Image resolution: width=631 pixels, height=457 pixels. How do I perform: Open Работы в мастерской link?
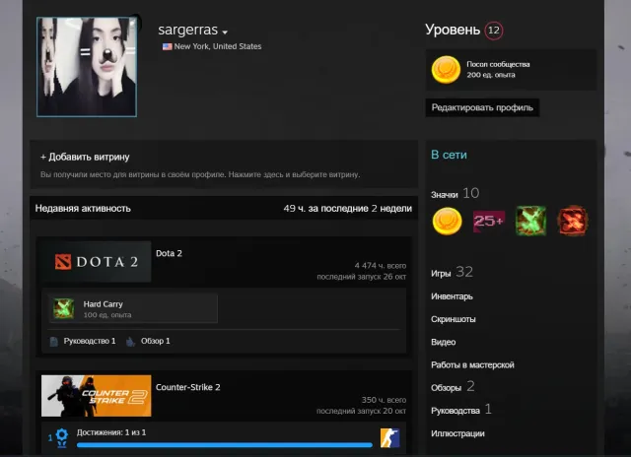pos(472,365)
